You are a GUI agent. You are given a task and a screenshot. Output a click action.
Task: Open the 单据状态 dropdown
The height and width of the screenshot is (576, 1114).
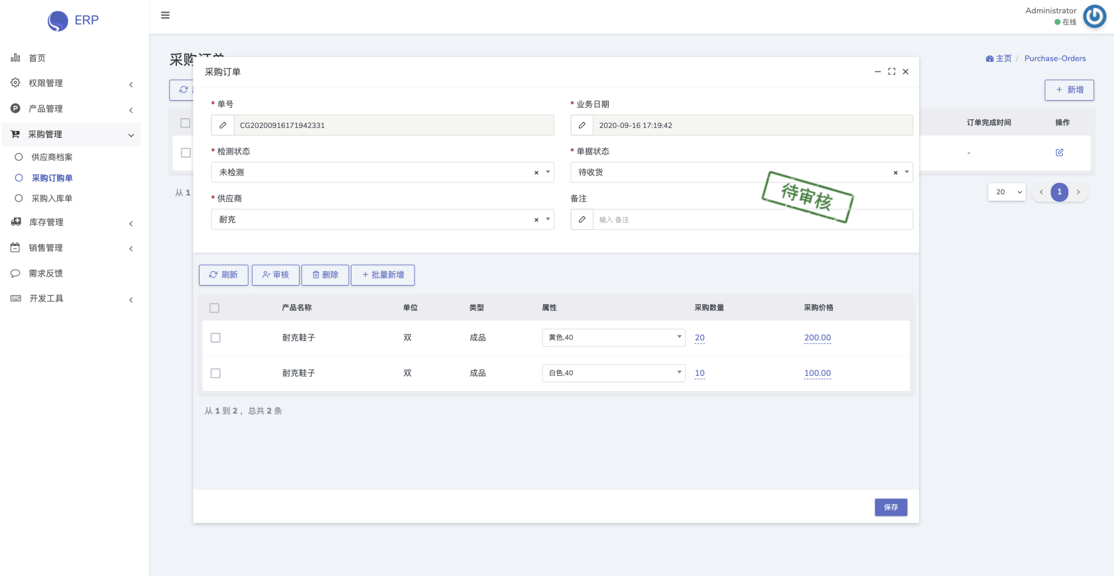741,172
